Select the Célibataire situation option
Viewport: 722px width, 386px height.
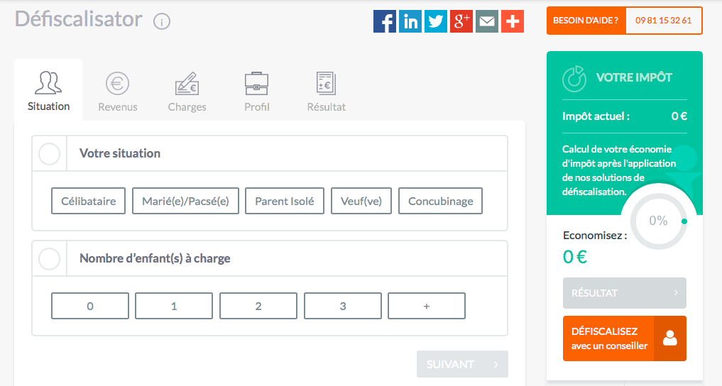click(x=89, y=201)
